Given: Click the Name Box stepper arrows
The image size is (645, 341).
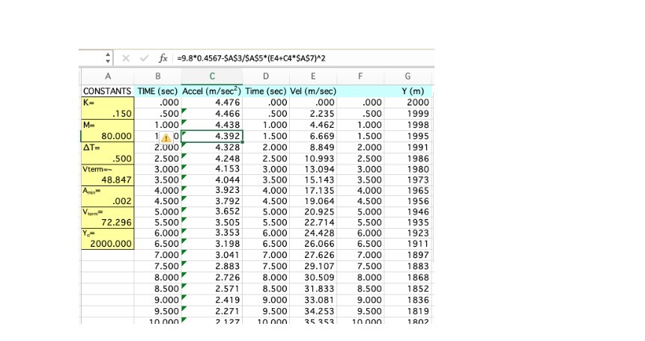Looking at the screenshot, I should (x=108, y=58).
